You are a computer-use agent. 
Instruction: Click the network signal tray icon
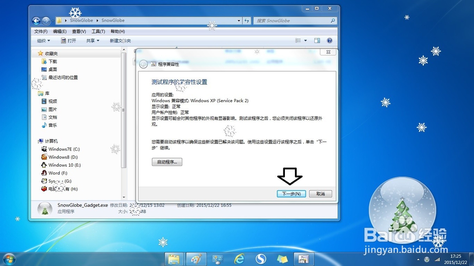[437, 259]
